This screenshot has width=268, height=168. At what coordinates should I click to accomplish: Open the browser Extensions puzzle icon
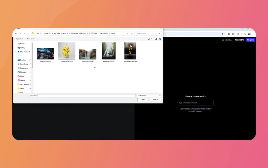238,34
